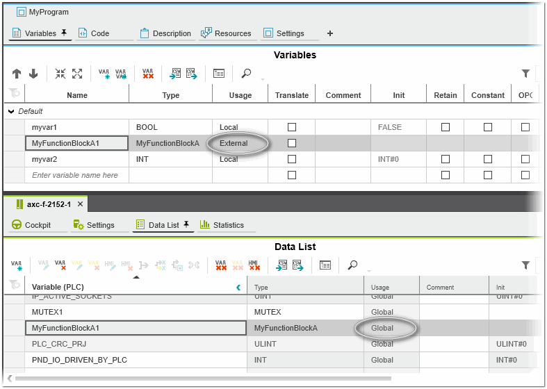
Task: Toggle Translate checkbox for myvar1
Action: point(292,127)
